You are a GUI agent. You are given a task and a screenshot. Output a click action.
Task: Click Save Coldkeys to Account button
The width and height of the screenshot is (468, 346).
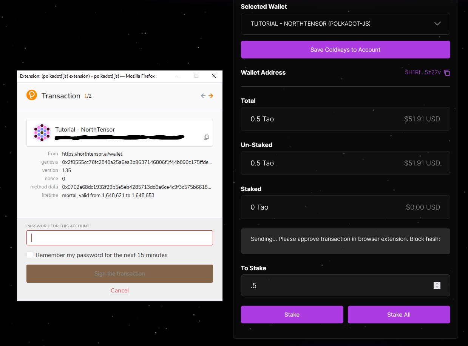(x=346, y=49)
